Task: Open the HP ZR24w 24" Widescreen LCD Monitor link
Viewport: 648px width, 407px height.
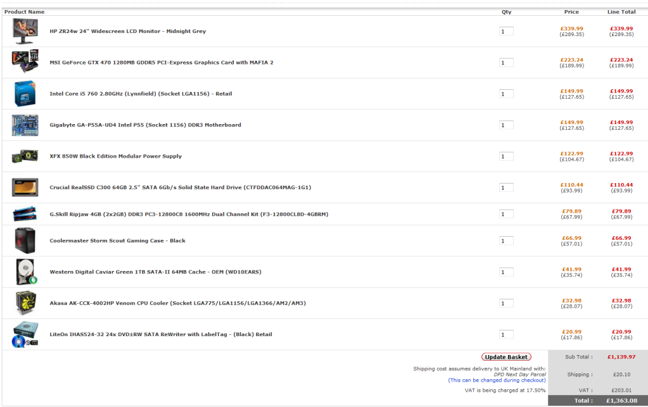Action: tap(128, 32)
